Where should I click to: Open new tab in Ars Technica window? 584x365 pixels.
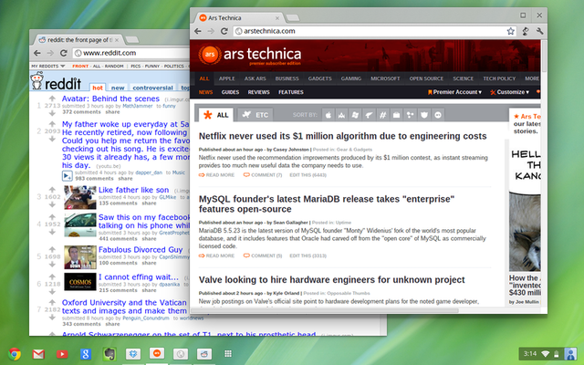pos(293,18)
